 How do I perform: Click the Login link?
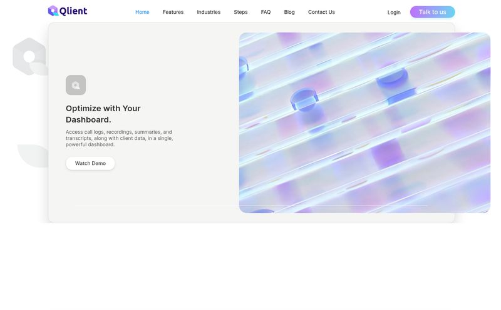click(394, 12)
